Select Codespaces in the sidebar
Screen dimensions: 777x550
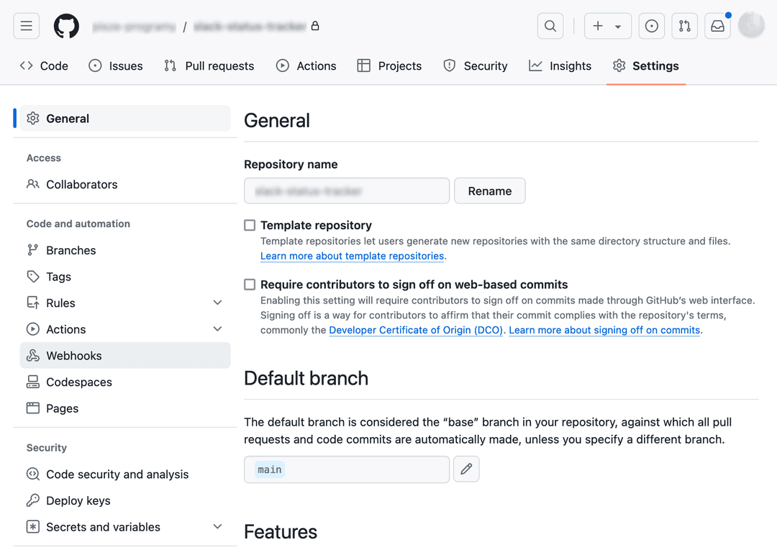point(77,382)
